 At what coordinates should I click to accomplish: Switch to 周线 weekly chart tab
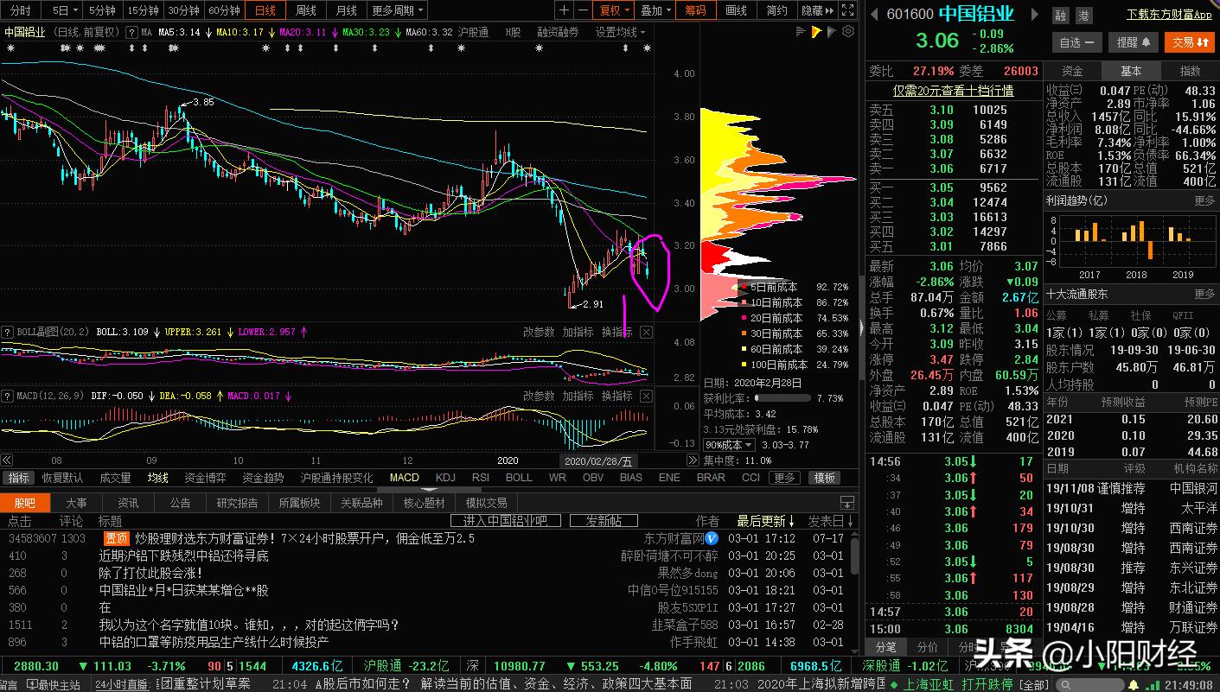coord(305,10)
